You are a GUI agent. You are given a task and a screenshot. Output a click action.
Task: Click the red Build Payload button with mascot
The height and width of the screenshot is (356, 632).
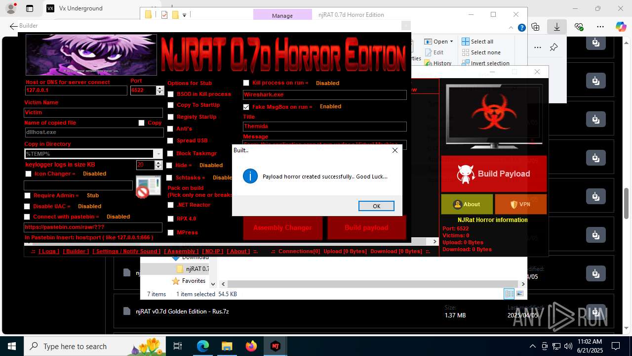pyautogui.click(x=494, y=174)
